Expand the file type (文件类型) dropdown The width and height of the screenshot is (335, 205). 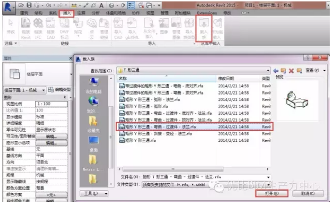coord(268,184)
